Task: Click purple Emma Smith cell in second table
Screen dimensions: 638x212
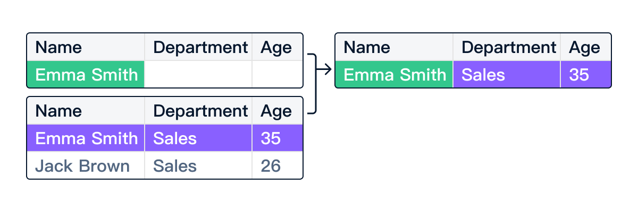Action: 86,138
